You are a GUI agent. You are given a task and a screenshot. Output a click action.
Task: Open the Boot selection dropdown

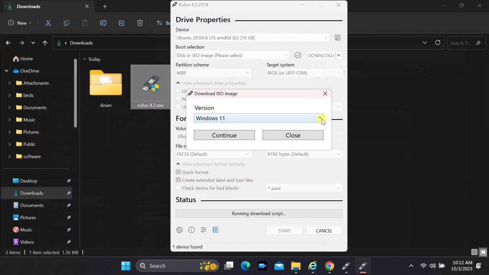pos(232,55)
